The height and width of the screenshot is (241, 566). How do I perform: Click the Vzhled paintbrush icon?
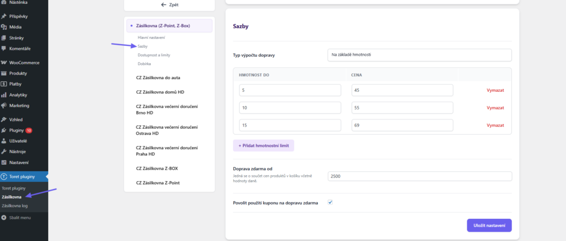(4, 119)
